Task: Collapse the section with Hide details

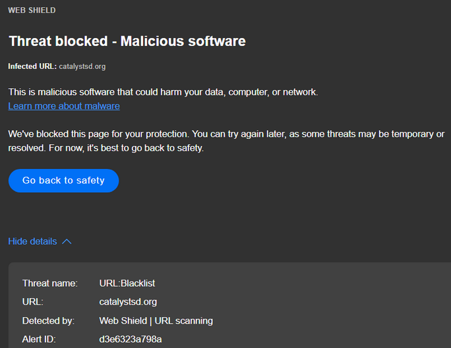Action: click(33, 241)
